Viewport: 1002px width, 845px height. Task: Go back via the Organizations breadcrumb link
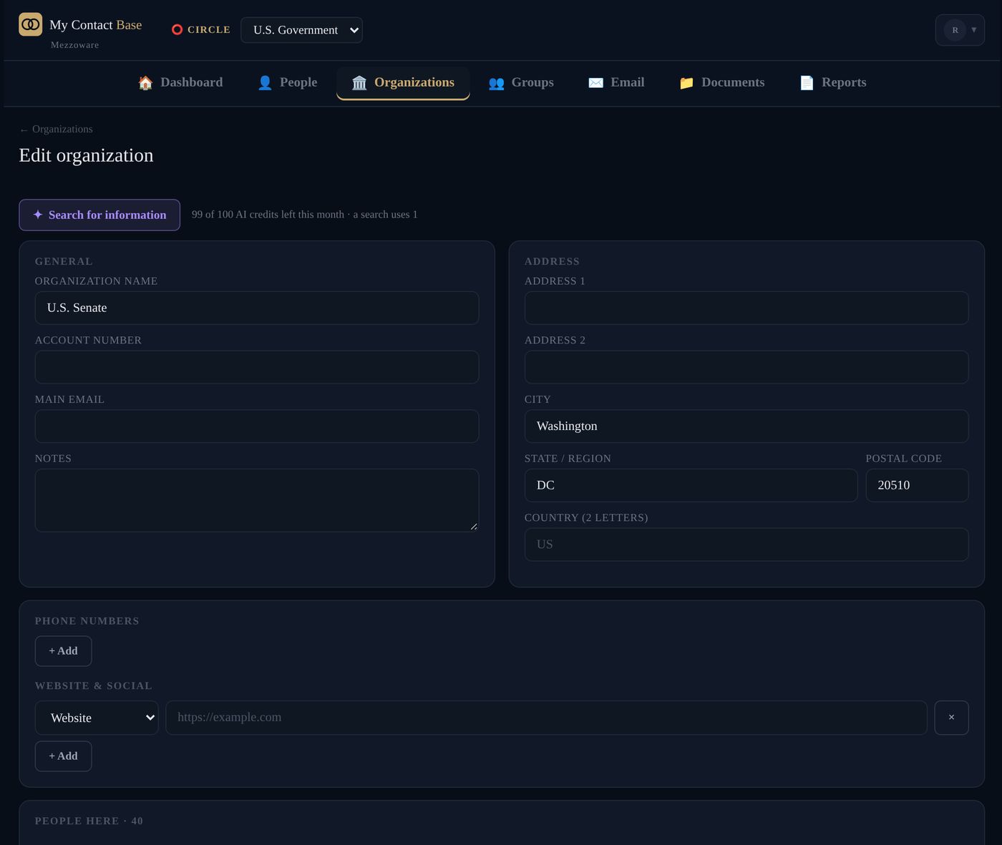click(x=56, y=130)
